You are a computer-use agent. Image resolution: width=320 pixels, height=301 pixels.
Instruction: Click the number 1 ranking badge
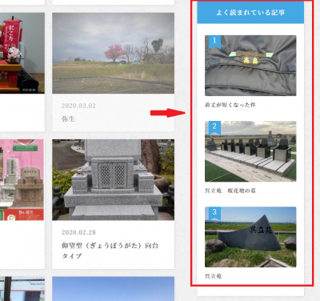[214, 42]
